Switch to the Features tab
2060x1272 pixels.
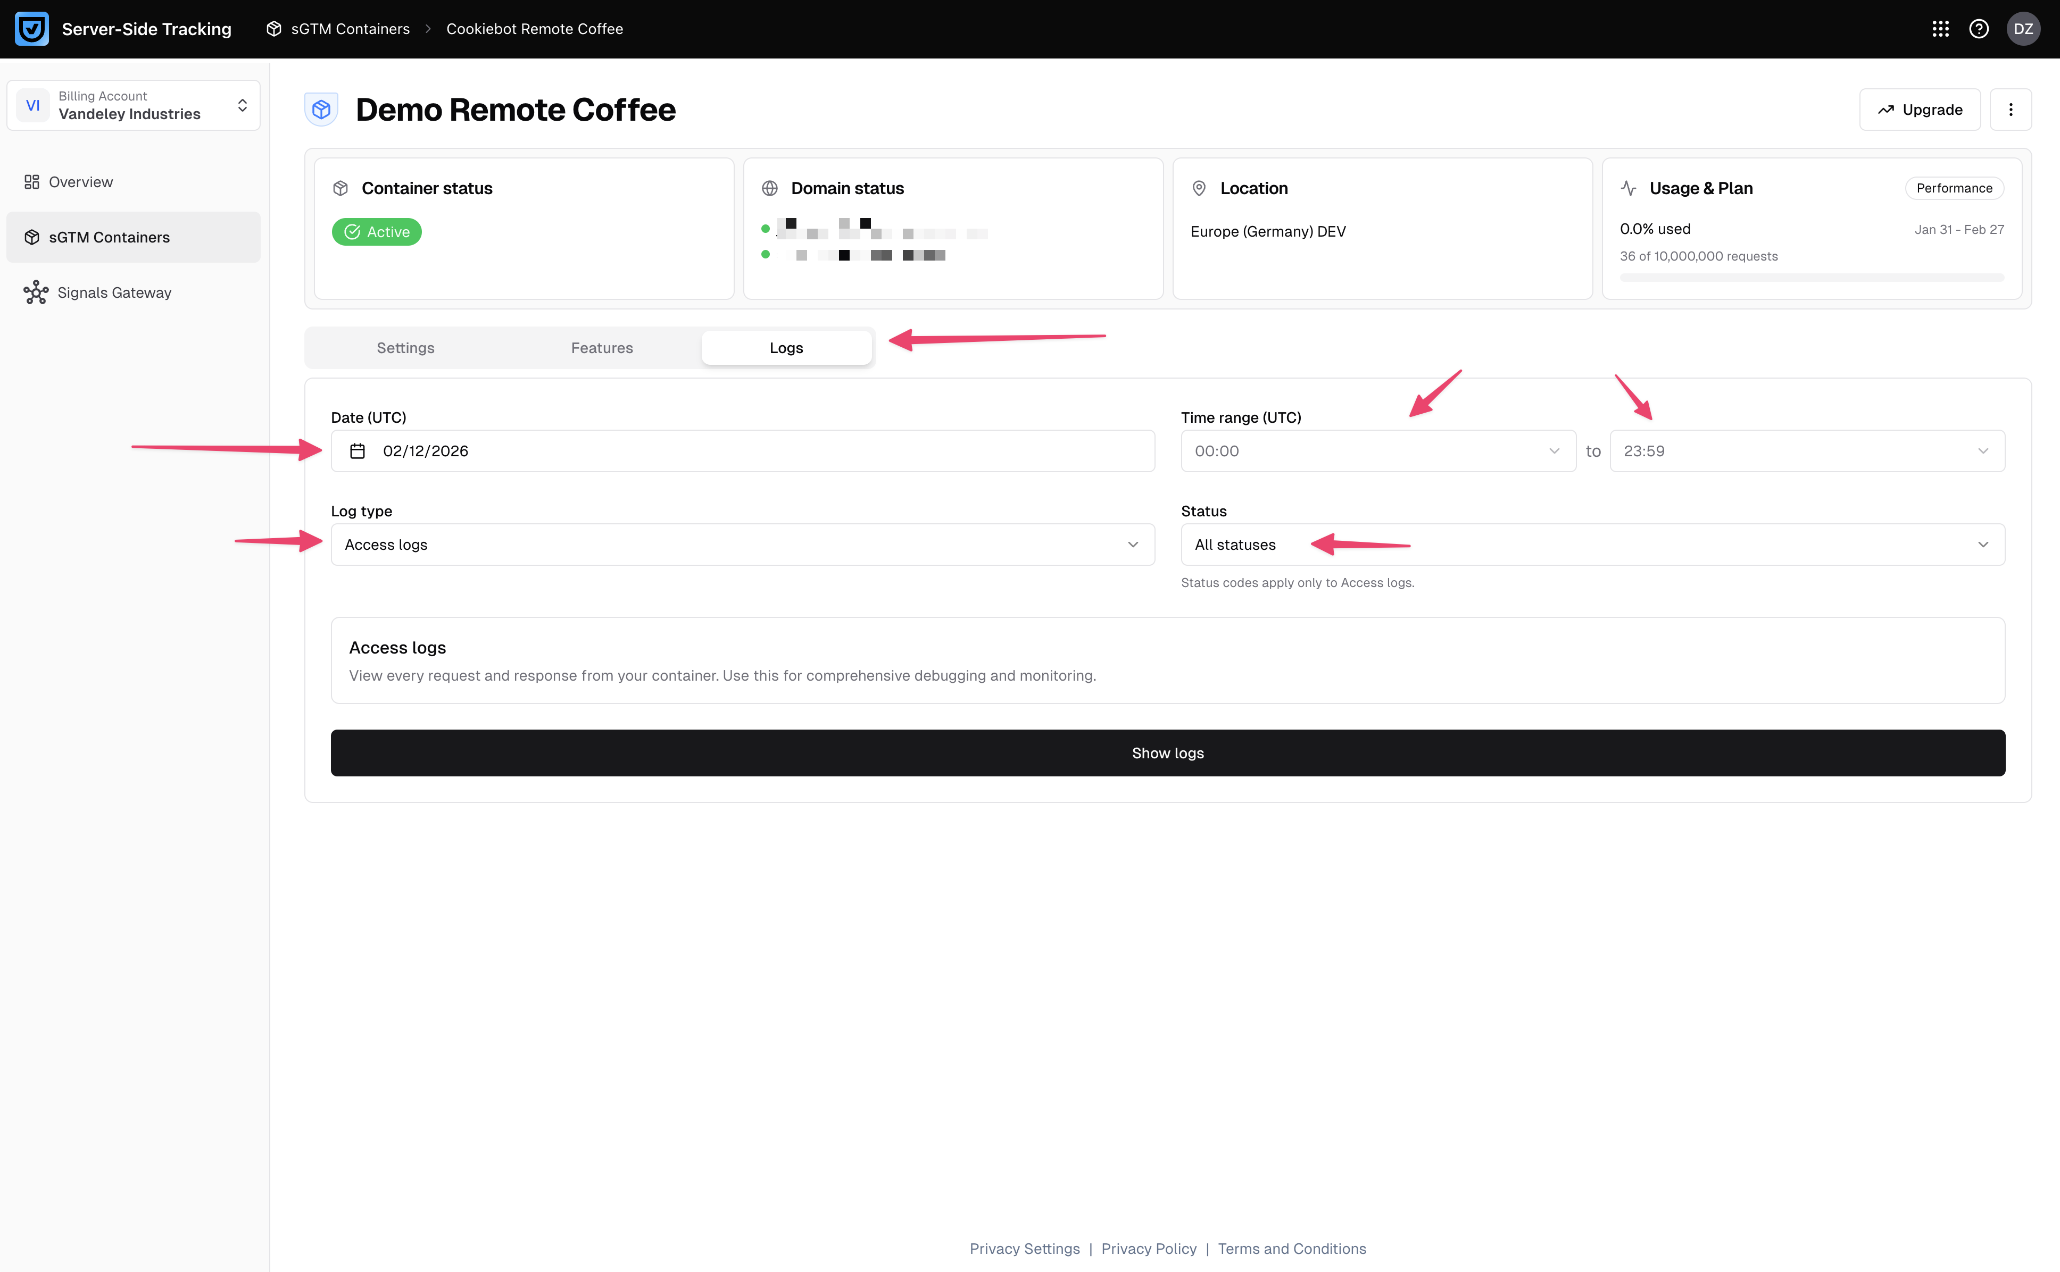(602, 347)
